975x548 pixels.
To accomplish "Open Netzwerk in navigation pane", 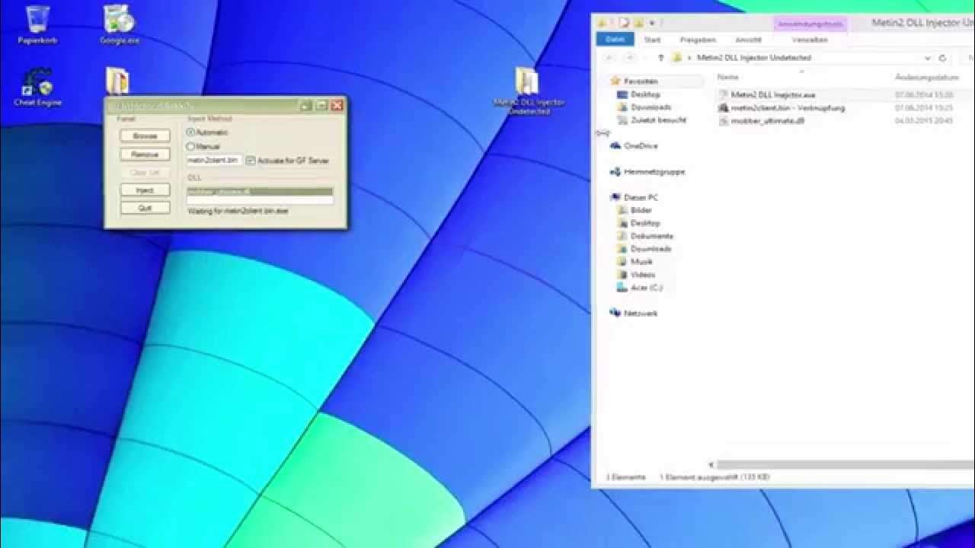I will tap(640, 313).
